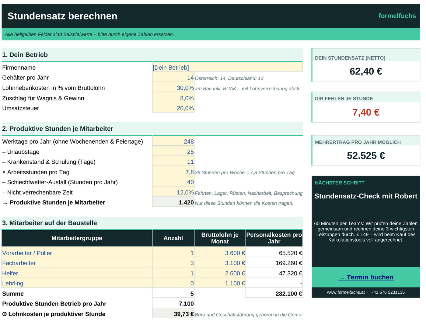This screenshot has height=321, width=426.
Task: Click the Bruttolohn je Monat column header
Action: pyautogui.click(x=220, y=238)
